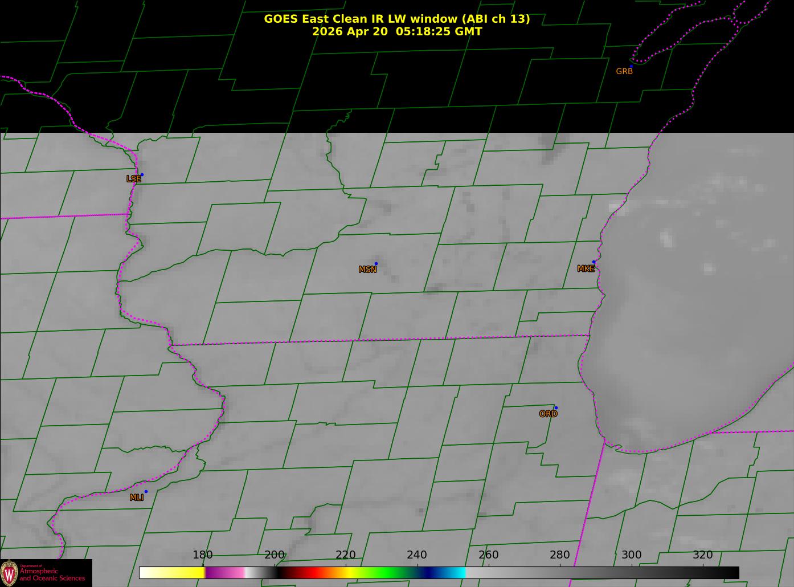Open Atmospheric and Oceanic Sciences logo text

coord(52,574)
